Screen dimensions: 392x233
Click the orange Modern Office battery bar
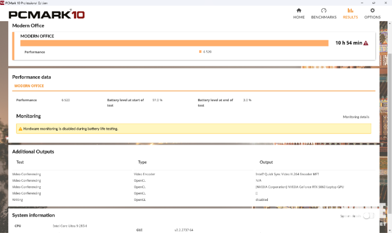[x=174, y=43]
